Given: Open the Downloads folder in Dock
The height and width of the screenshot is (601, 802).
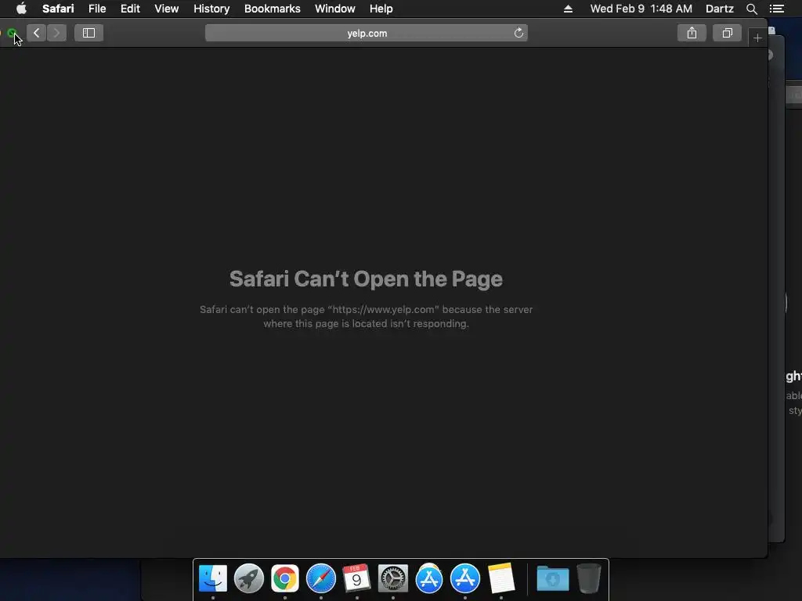Looking at the screenshot, I should (x=552, y=579).
